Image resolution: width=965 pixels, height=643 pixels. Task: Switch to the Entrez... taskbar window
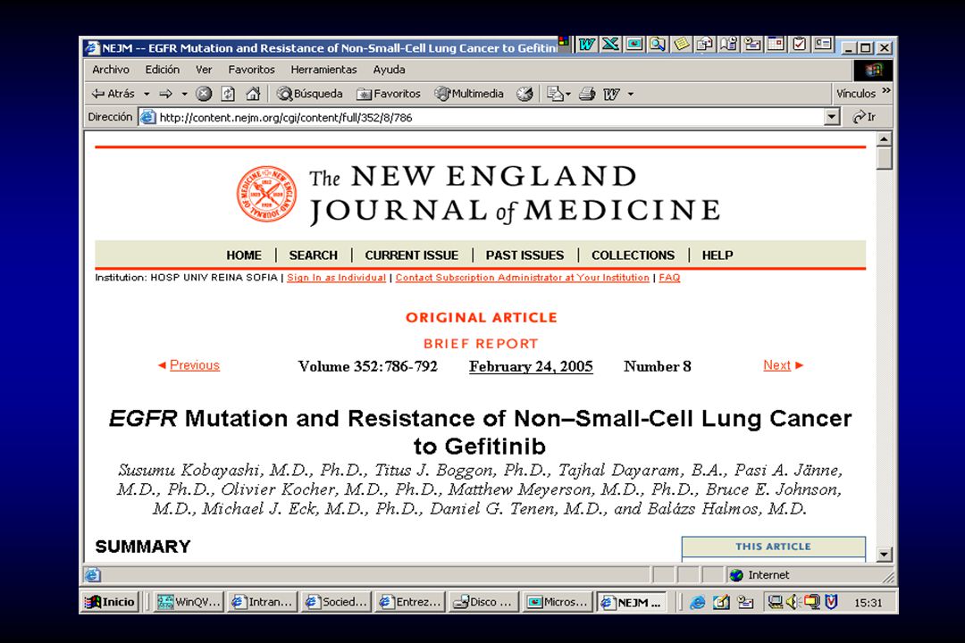410,602
